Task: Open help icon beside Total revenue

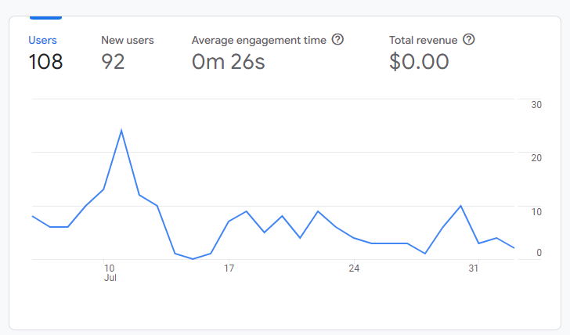Action: tap(468, 39)
